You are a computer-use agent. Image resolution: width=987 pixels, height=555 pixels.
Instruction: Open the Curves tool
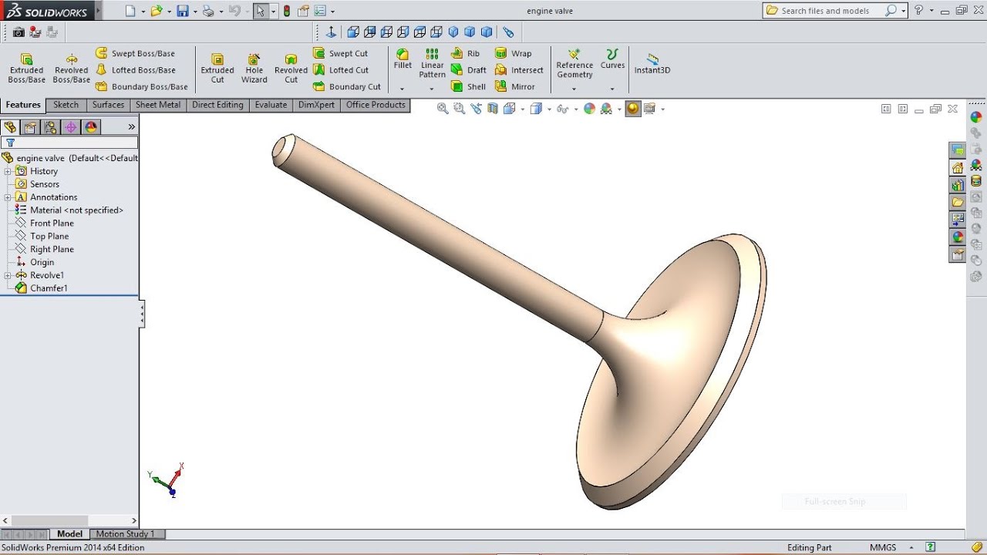coord(612,59)
